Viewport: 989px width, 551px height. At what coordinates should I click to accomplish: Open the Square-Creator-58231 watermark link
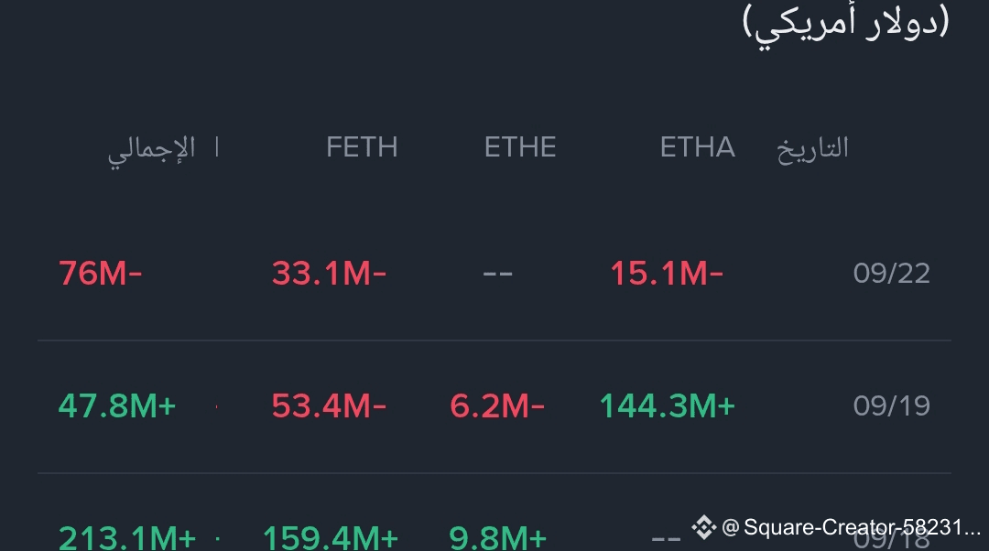(x=851, y=527)
